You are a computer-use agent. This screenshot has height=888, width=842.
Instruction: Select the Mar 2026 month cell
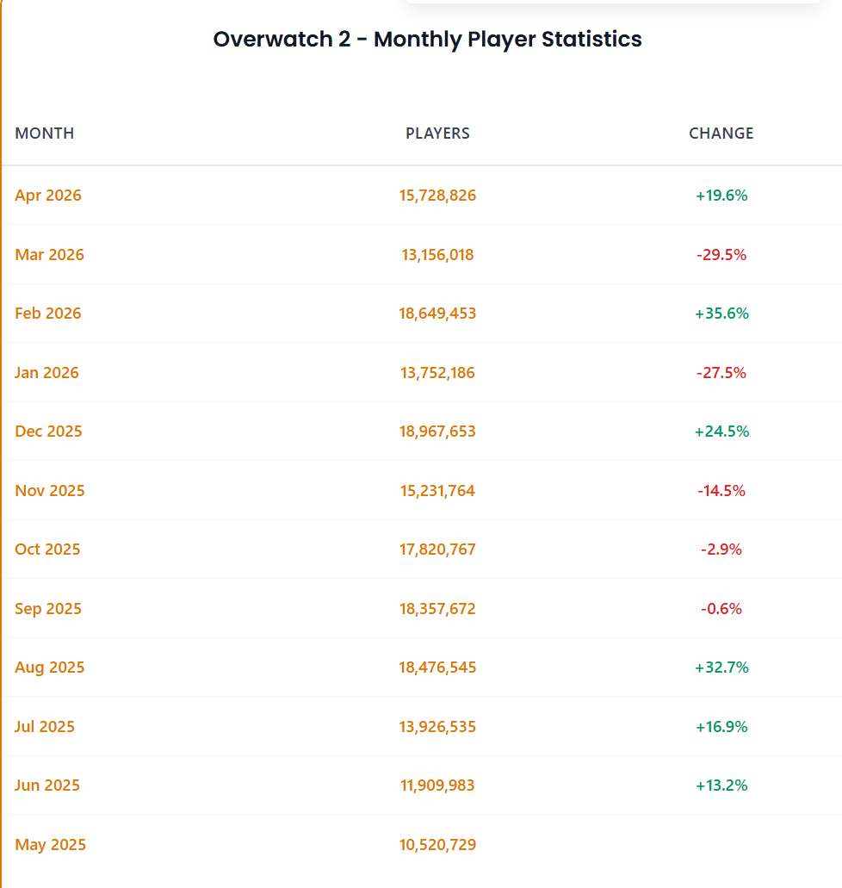49,255
